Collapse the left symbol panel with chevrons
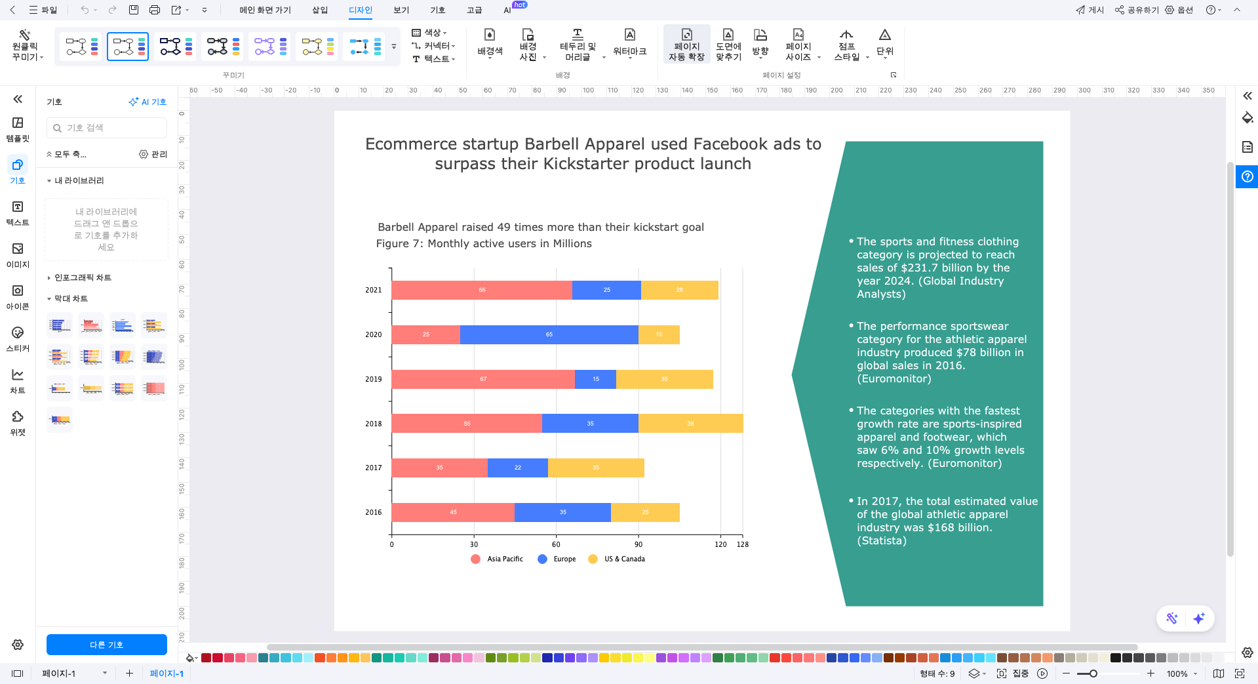 (18, 99)
